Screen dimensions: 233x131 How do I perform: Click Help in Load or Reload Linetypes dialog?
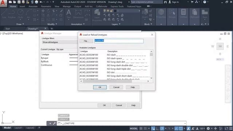(133, 87)
